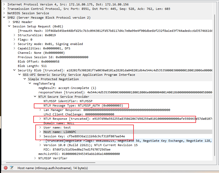Viewport: 219px width, 173px height.
Task: Select the Host name: LIANGPC row
Action: tap(60, 132)
